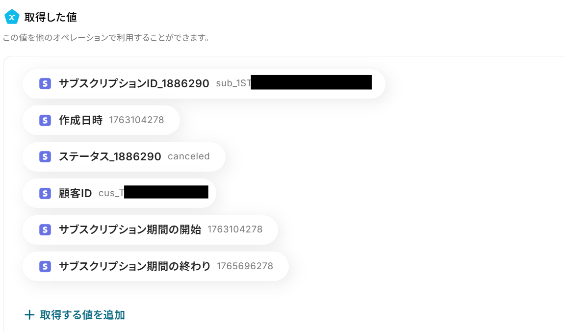
Task: Select the 顧客ID value chip
Action: click(x=119, y=193)
